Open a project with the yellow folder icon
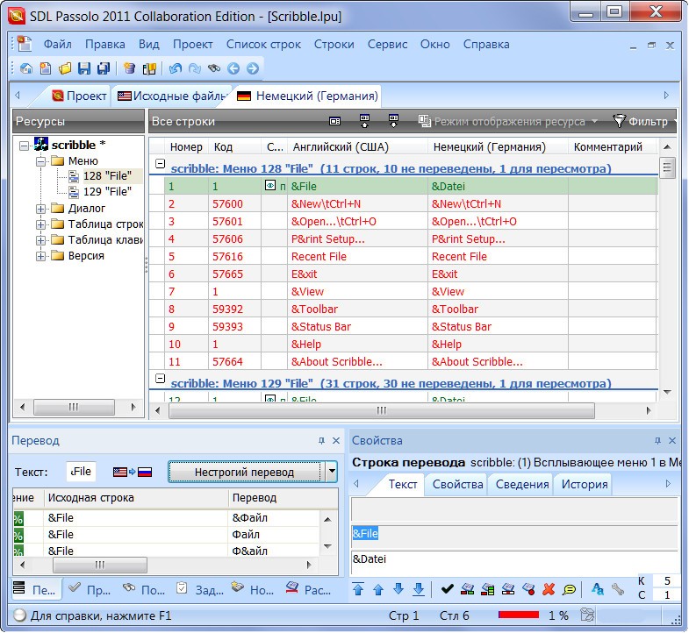689x633 pixels. (65, 68)
